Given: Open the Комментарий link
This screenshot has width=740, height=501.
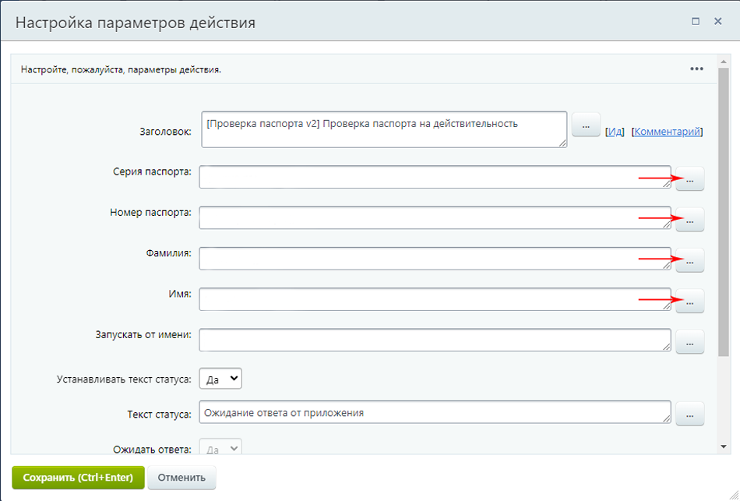Looking at the screenshot, I should (x=668, y=132).
